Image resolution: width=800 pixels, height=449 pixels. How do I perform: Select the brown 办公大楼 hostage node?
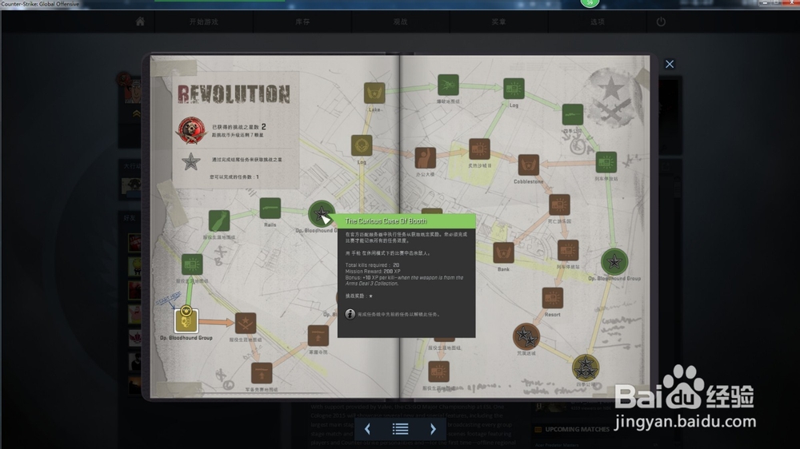pos(425,158)
